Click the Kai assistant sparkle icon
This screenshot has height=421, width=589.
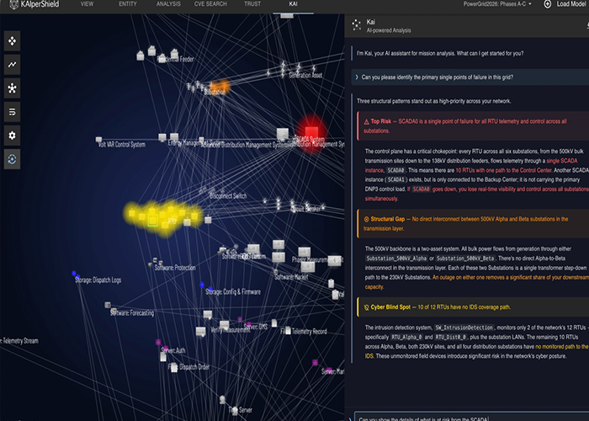pyautogui.click(x=356, y=25)
